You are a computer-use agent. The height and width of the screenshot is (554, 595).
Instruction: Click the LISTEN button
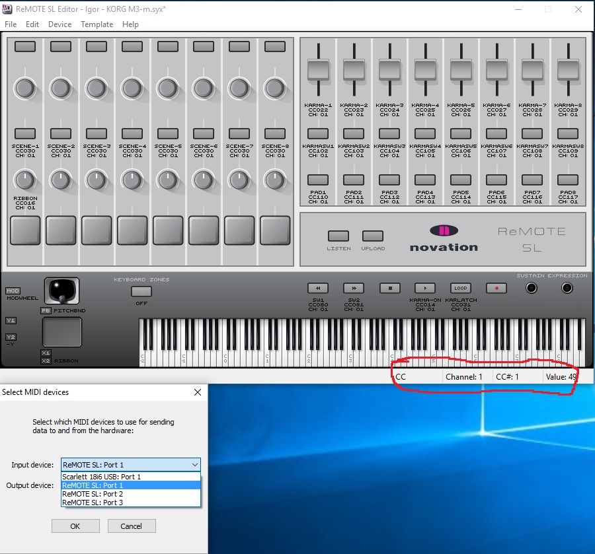coord(338,236)
